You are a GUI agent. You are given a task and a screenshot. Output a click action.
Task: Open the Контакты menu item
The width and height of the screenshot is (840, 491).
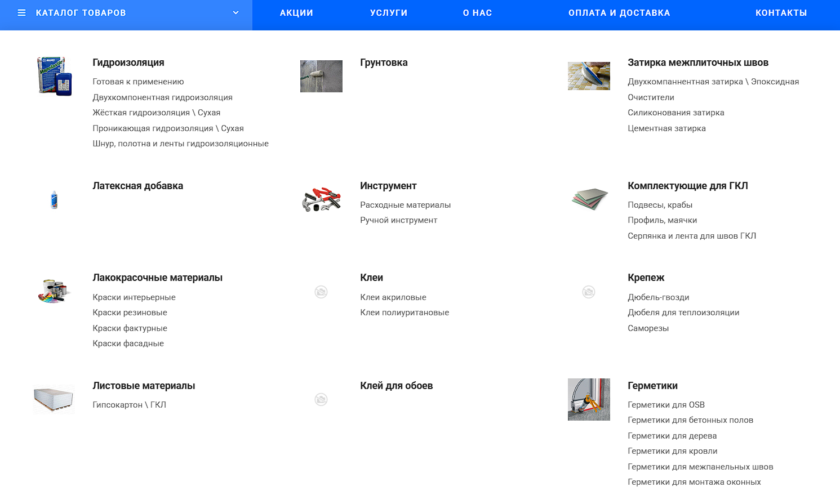pyautogui.click(x=781, y=13)
